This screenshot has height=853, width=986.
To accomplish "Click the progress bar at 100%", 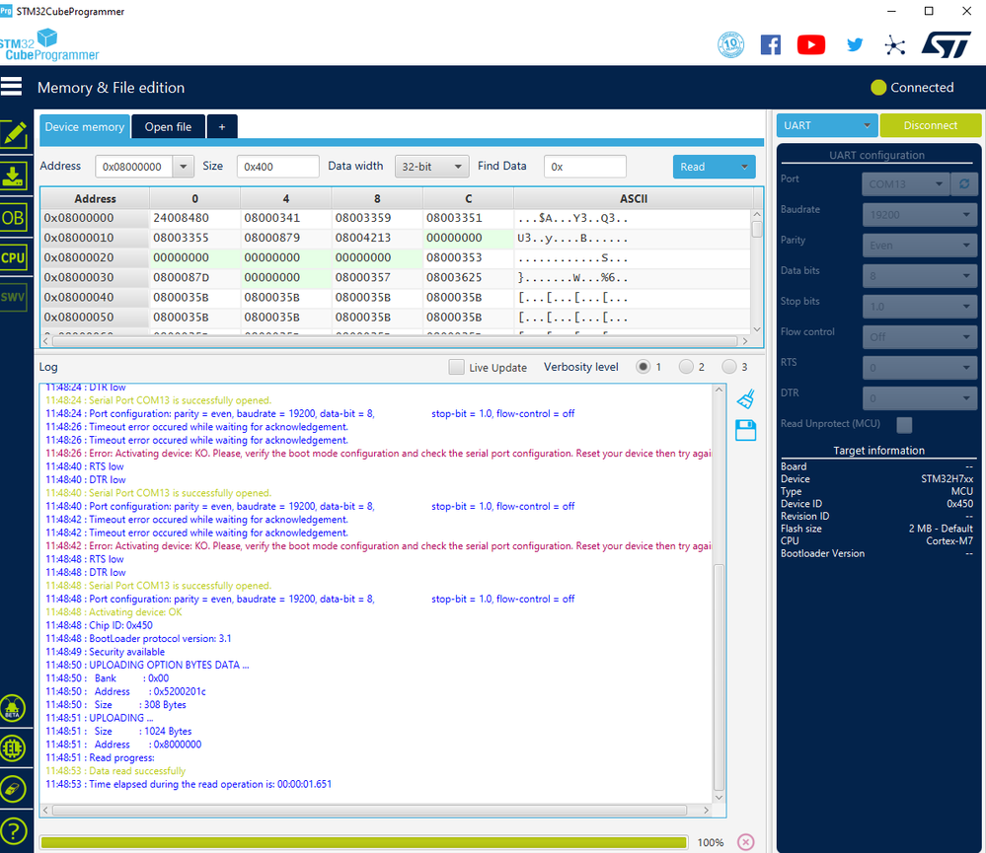I will coord(363,842).
